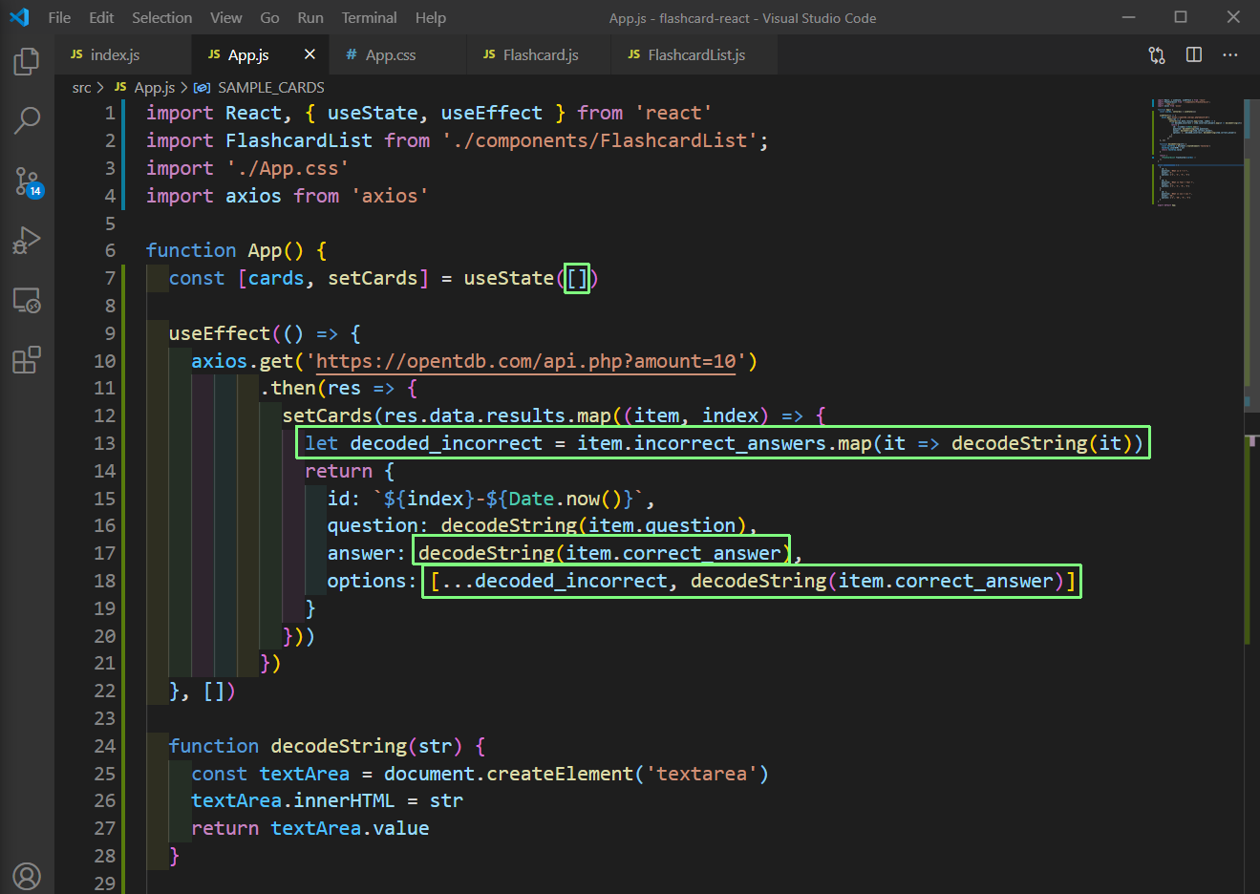Click the Open Changes compare icon
The image size is (1260, 894).
click(1157, 55)
